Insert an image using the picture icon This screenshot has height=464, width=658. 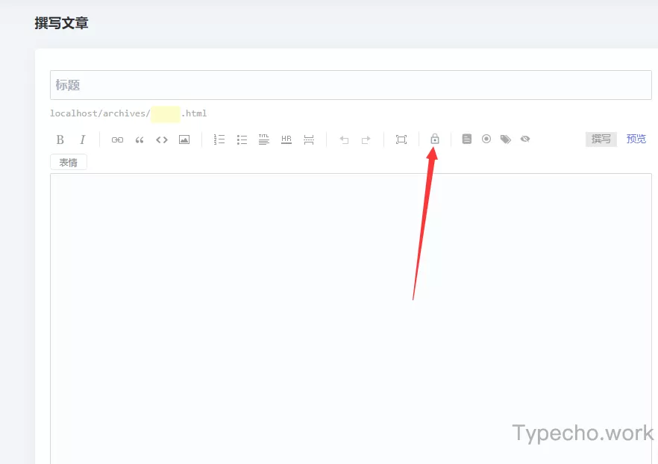(184, 139)
